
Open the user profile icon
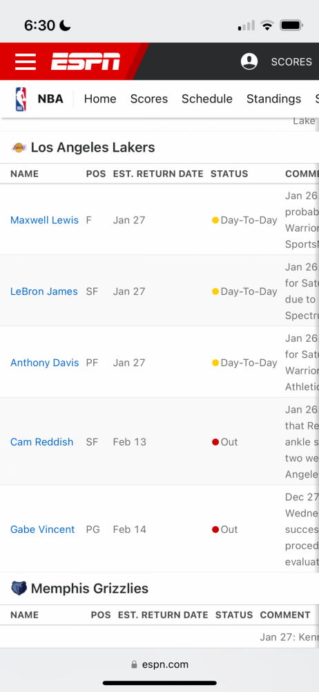[x=249, y=62]
